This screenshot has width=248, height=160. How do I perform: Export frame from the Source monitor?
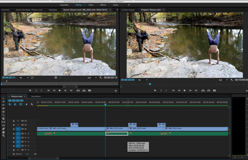[x=89, y=91]
